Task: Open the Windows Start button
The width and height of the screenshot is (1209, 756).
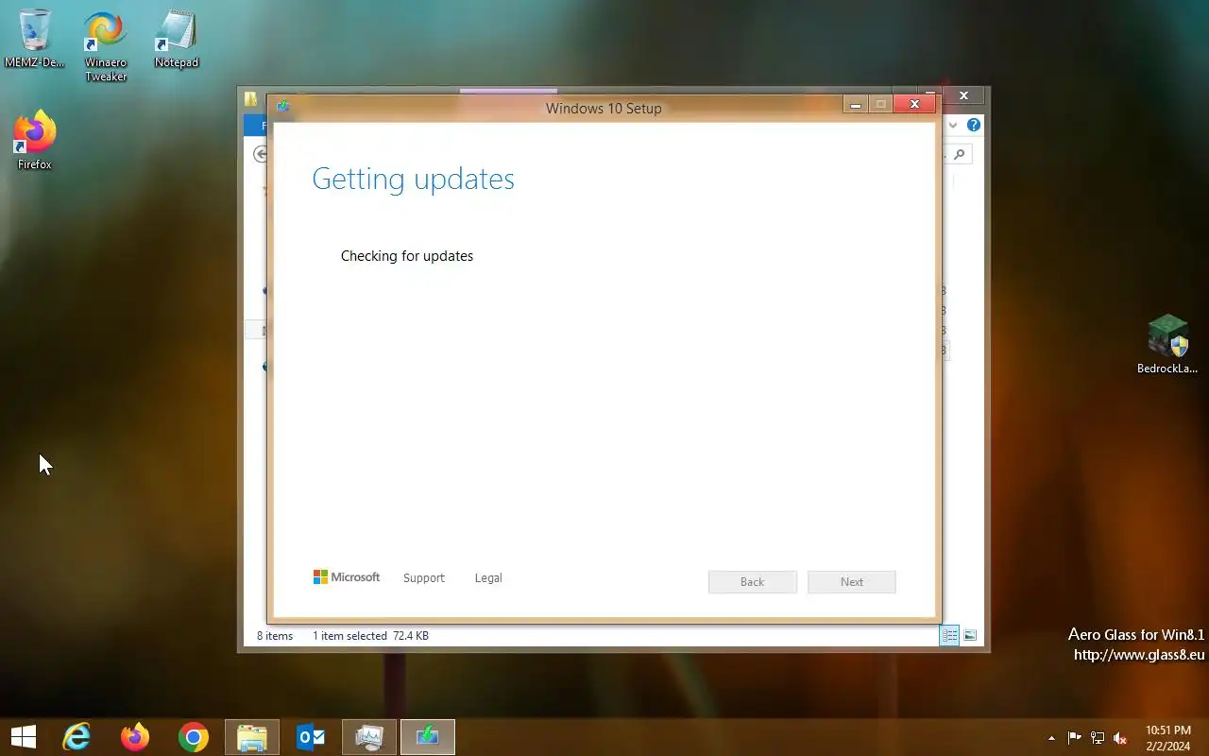Action: click(24, 737)
